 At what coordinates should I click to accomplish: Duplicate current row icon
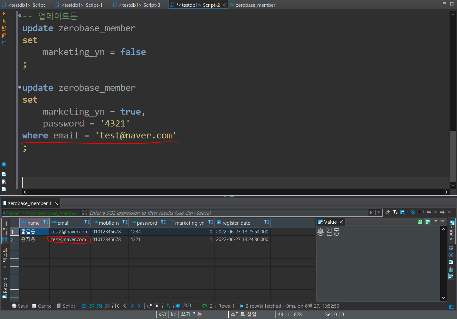[100, 306]
